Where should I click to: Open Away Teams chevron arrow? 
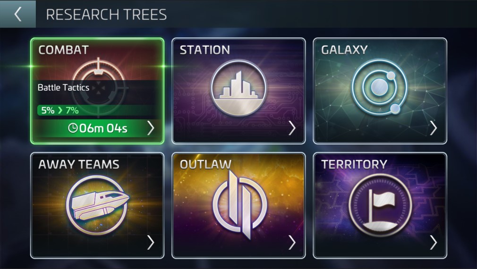(151, 243)
